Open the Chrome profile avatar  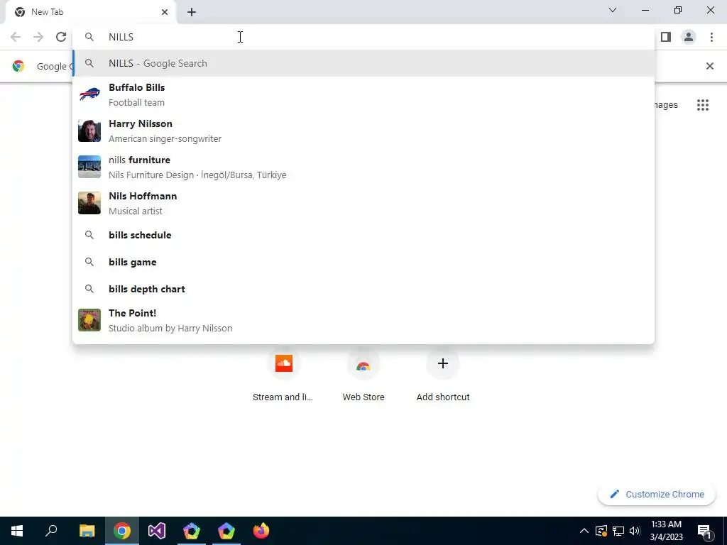click(x=689, y=37)
